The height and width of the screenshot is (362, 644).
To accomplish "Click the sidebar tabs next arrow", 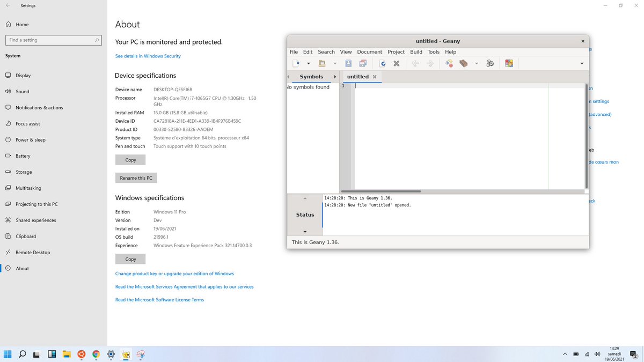I will 335,77.
